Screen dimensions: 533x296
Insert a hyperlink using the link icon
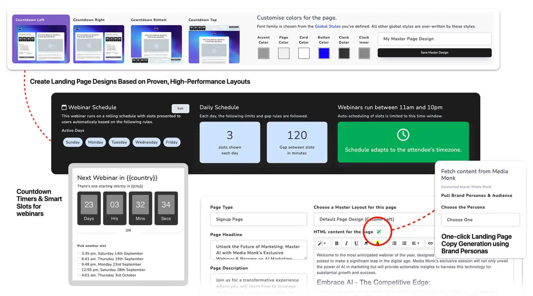tap(430, 243)
